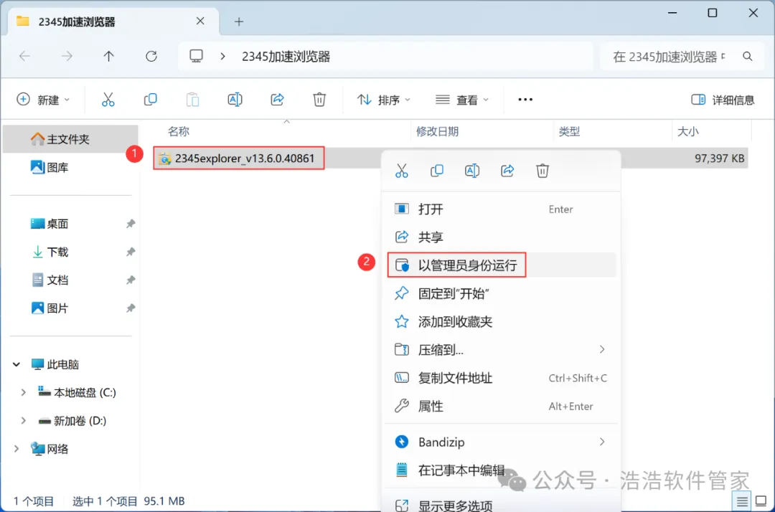
Task: Click the Copy icon in context menu
Action: (x=437, y=171)
